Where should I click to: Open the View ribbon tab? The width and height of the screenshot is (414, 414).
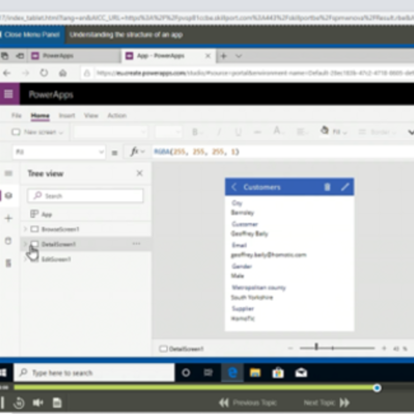(x=91, y=115)
